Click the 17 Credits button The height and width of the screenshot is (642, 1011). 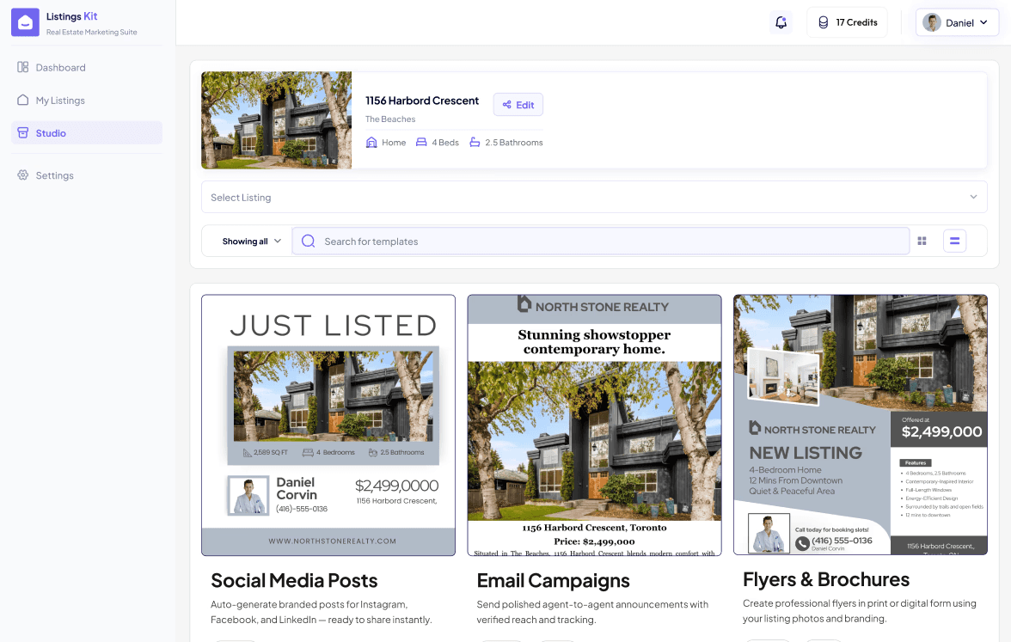(x=847, y=22)
